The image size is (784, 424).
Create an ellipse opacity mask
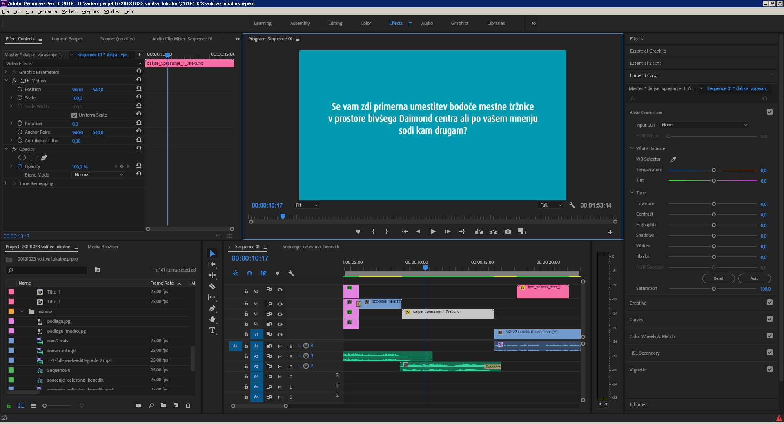[22, 157]
